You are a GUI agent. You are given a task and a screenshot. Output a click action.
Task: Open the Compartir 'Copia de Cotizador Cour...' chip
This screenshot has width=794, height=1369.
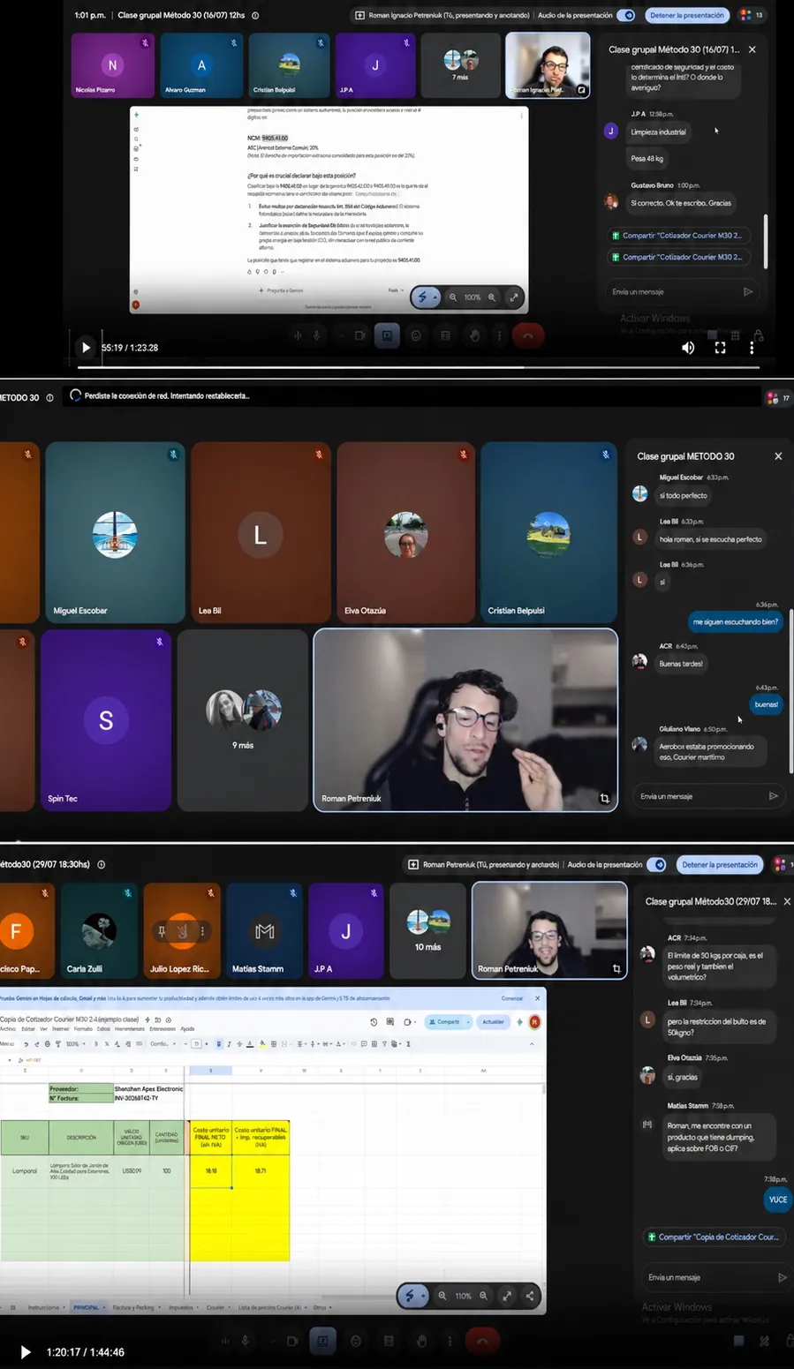(x=714, y=1237)
